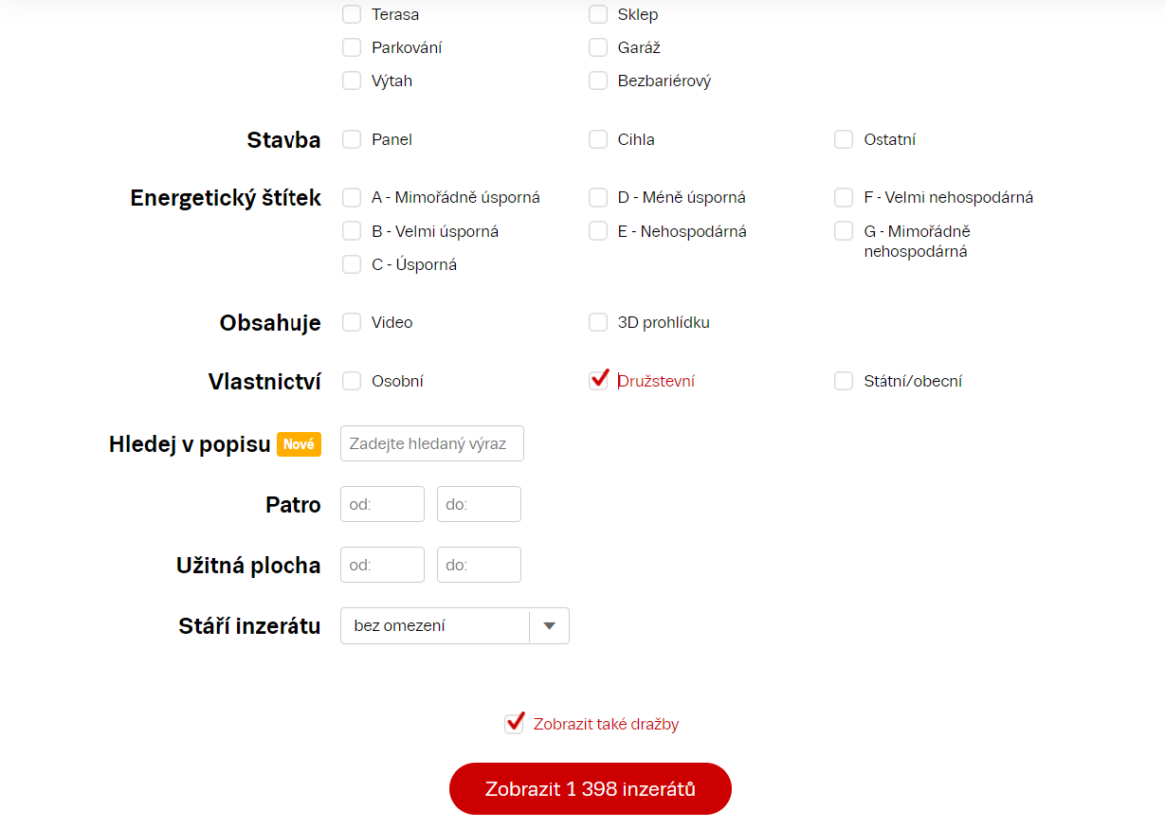Click the Hledej v popisu search field

(431, 443)
